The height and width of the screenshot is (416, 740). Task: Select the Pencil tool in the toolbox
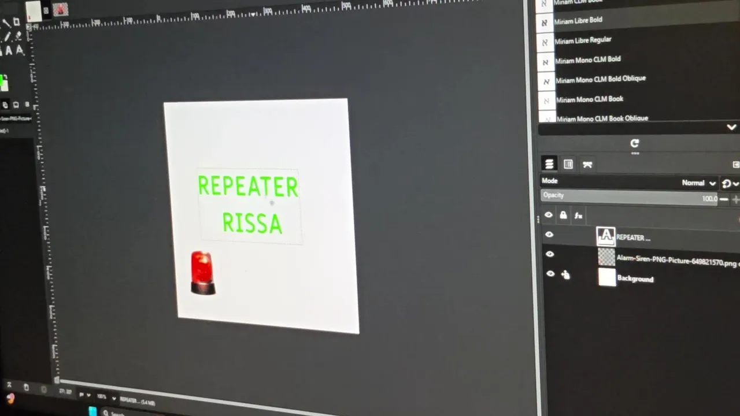pyautogui.click(x=6, y=38)
